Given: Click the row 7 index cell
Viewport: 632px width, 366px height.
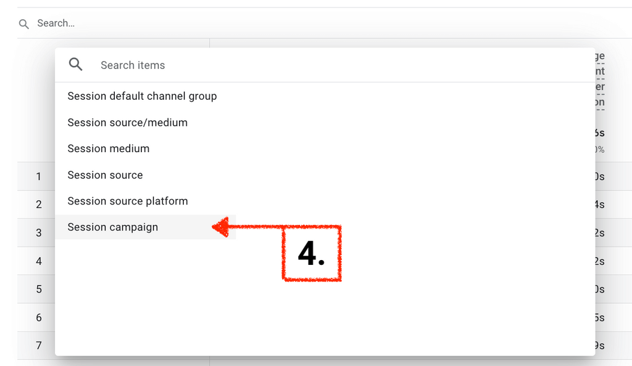Looking at the screenshot, I should click(x=38, y=346).
